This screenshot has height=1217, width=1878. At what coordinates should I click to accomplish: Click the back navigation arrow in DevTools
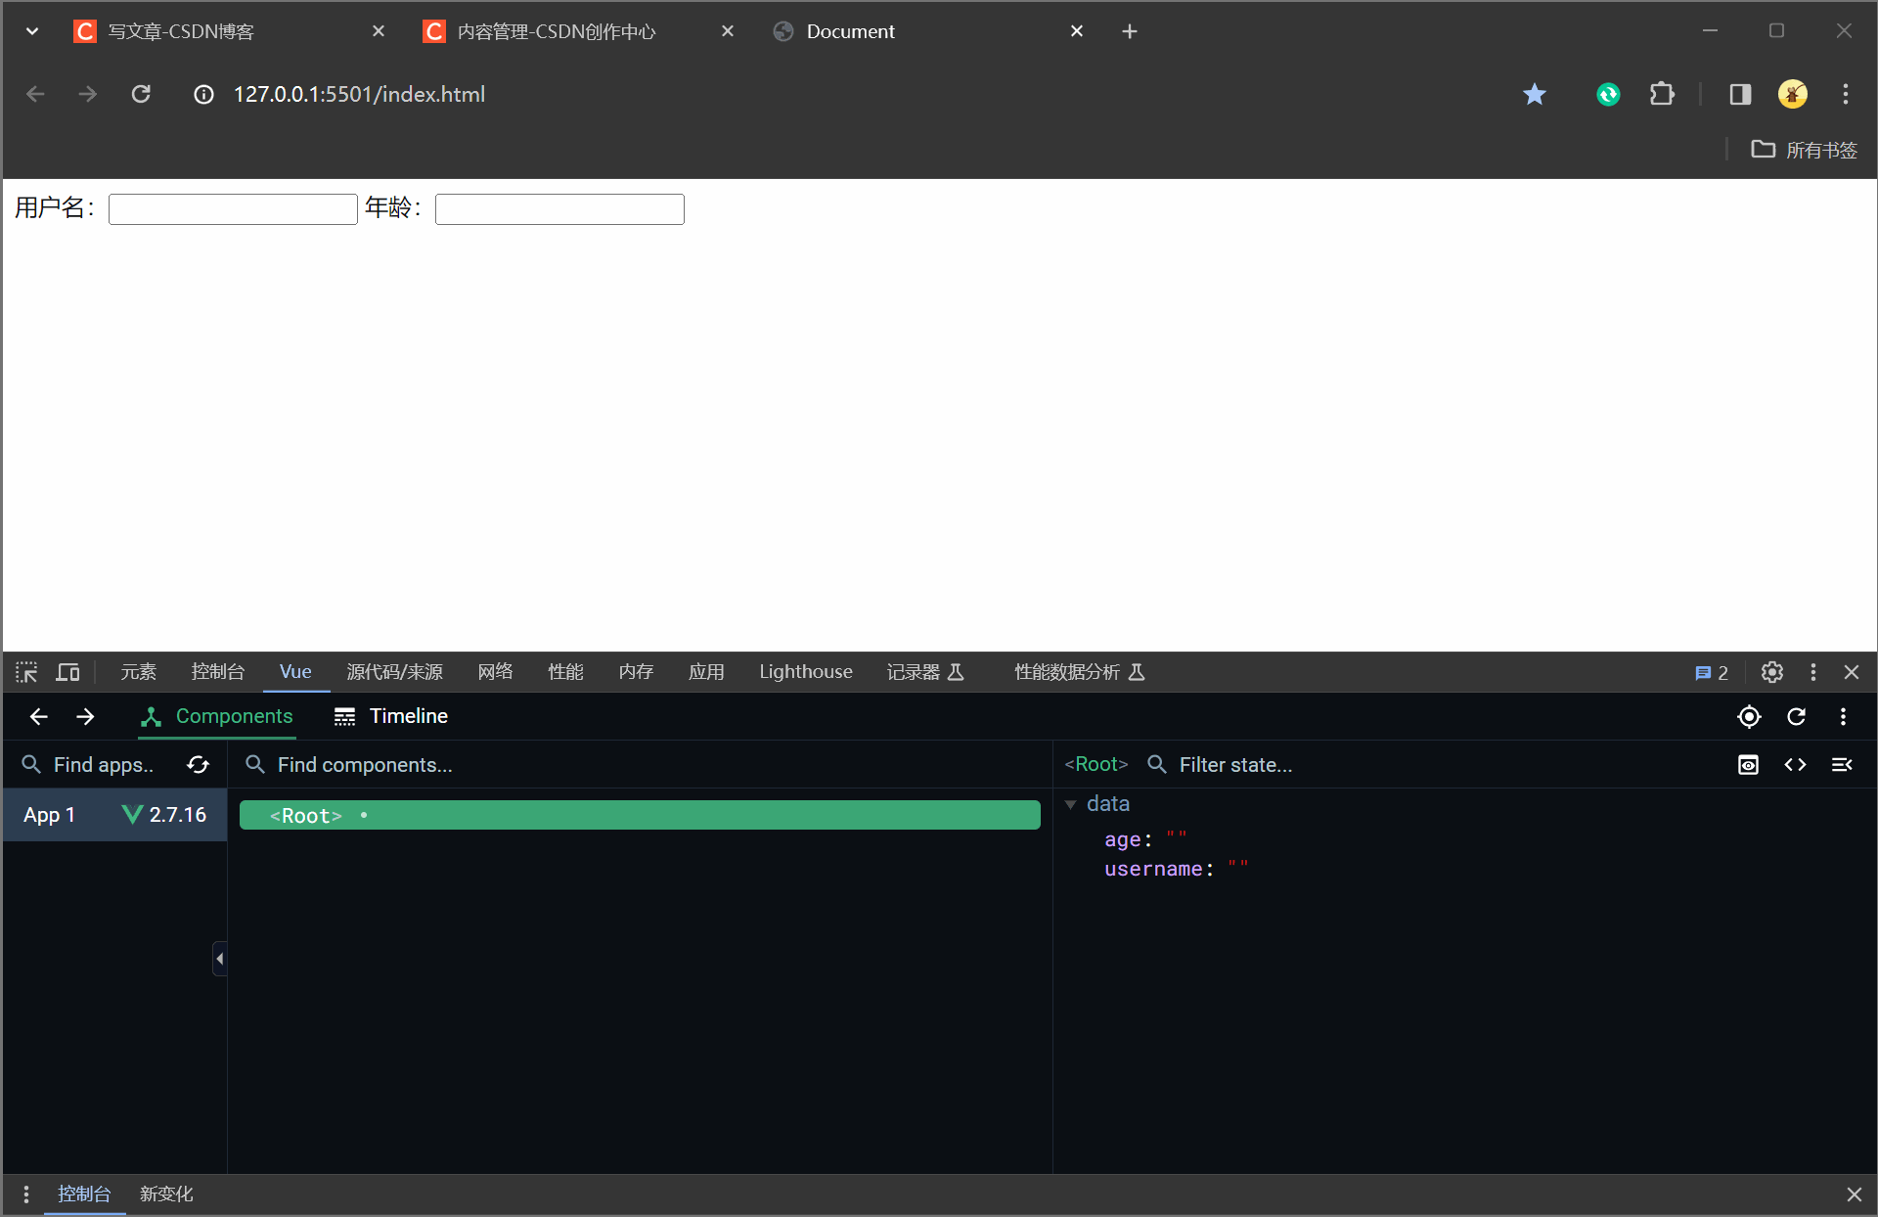[x=37, y=714]
